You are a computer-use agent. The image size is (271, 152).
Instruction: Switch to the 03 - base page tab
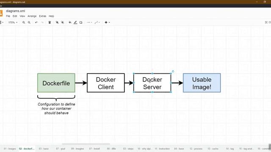coord(44,149)
